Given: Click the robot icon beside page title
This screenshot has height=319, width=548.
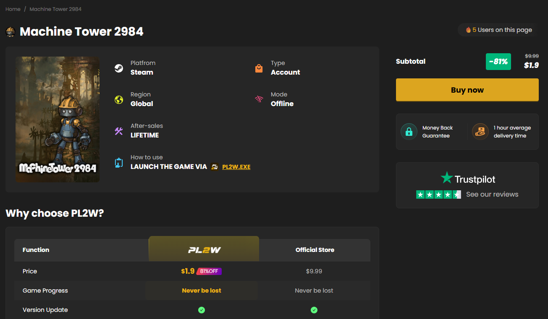Looking at the screenshot, I should click(10, 32).
